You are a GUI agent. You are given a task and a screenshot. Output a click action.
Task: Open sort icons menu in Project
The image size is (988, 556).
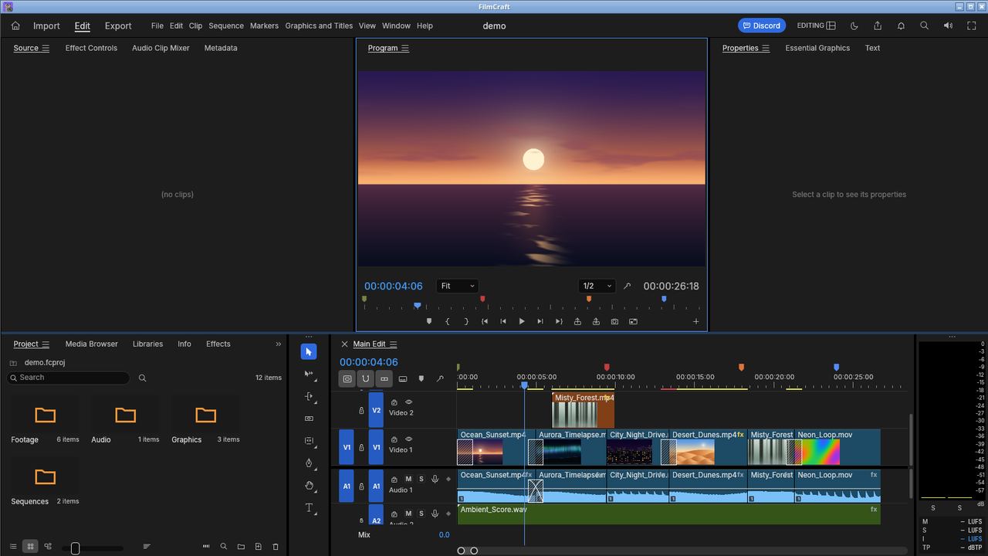point(147,547)
